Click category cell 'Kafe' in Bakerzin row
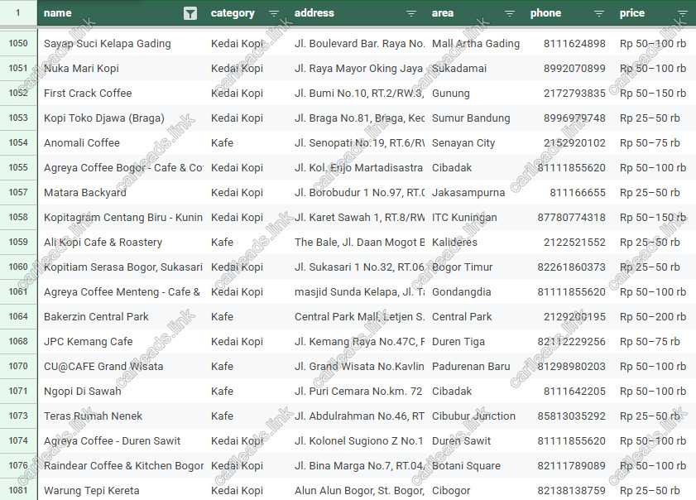This screenshot has width=696, height=500. 246,316
